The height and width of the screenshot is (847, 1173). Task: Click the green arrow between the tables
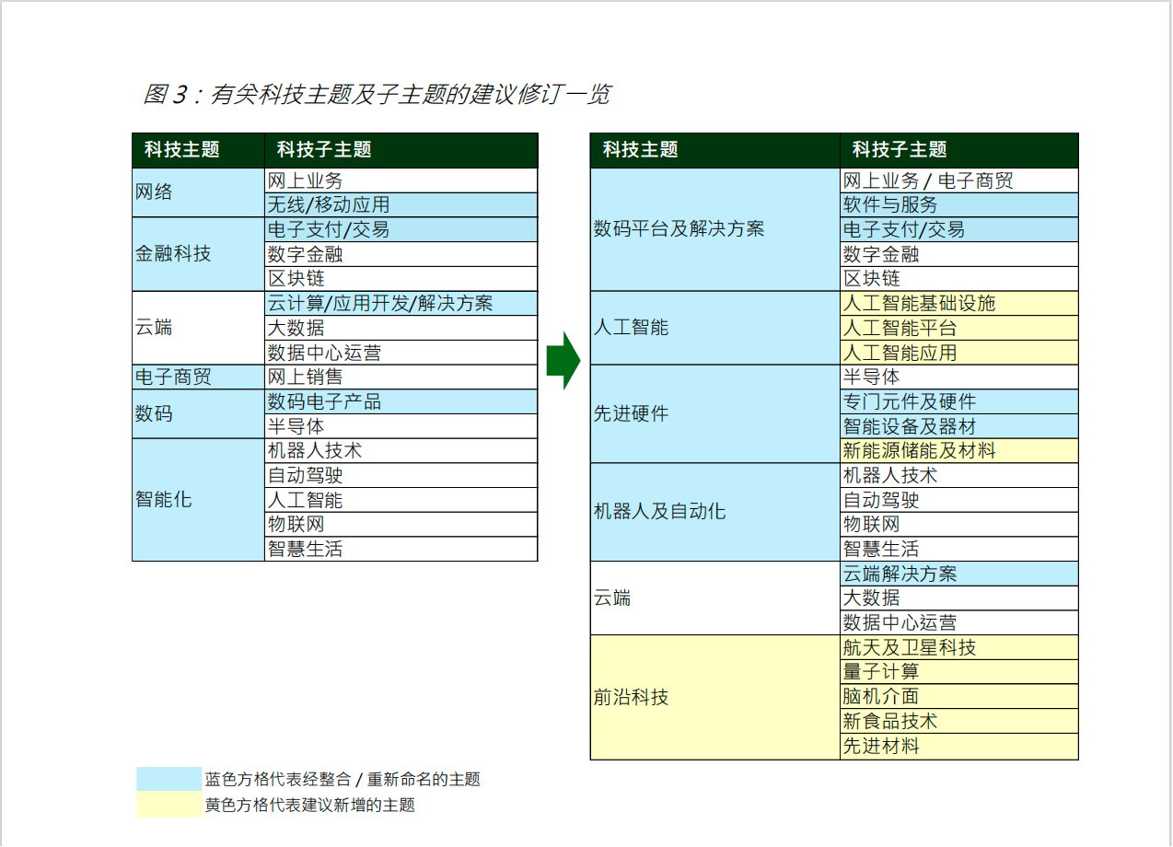tap(563, 361)
